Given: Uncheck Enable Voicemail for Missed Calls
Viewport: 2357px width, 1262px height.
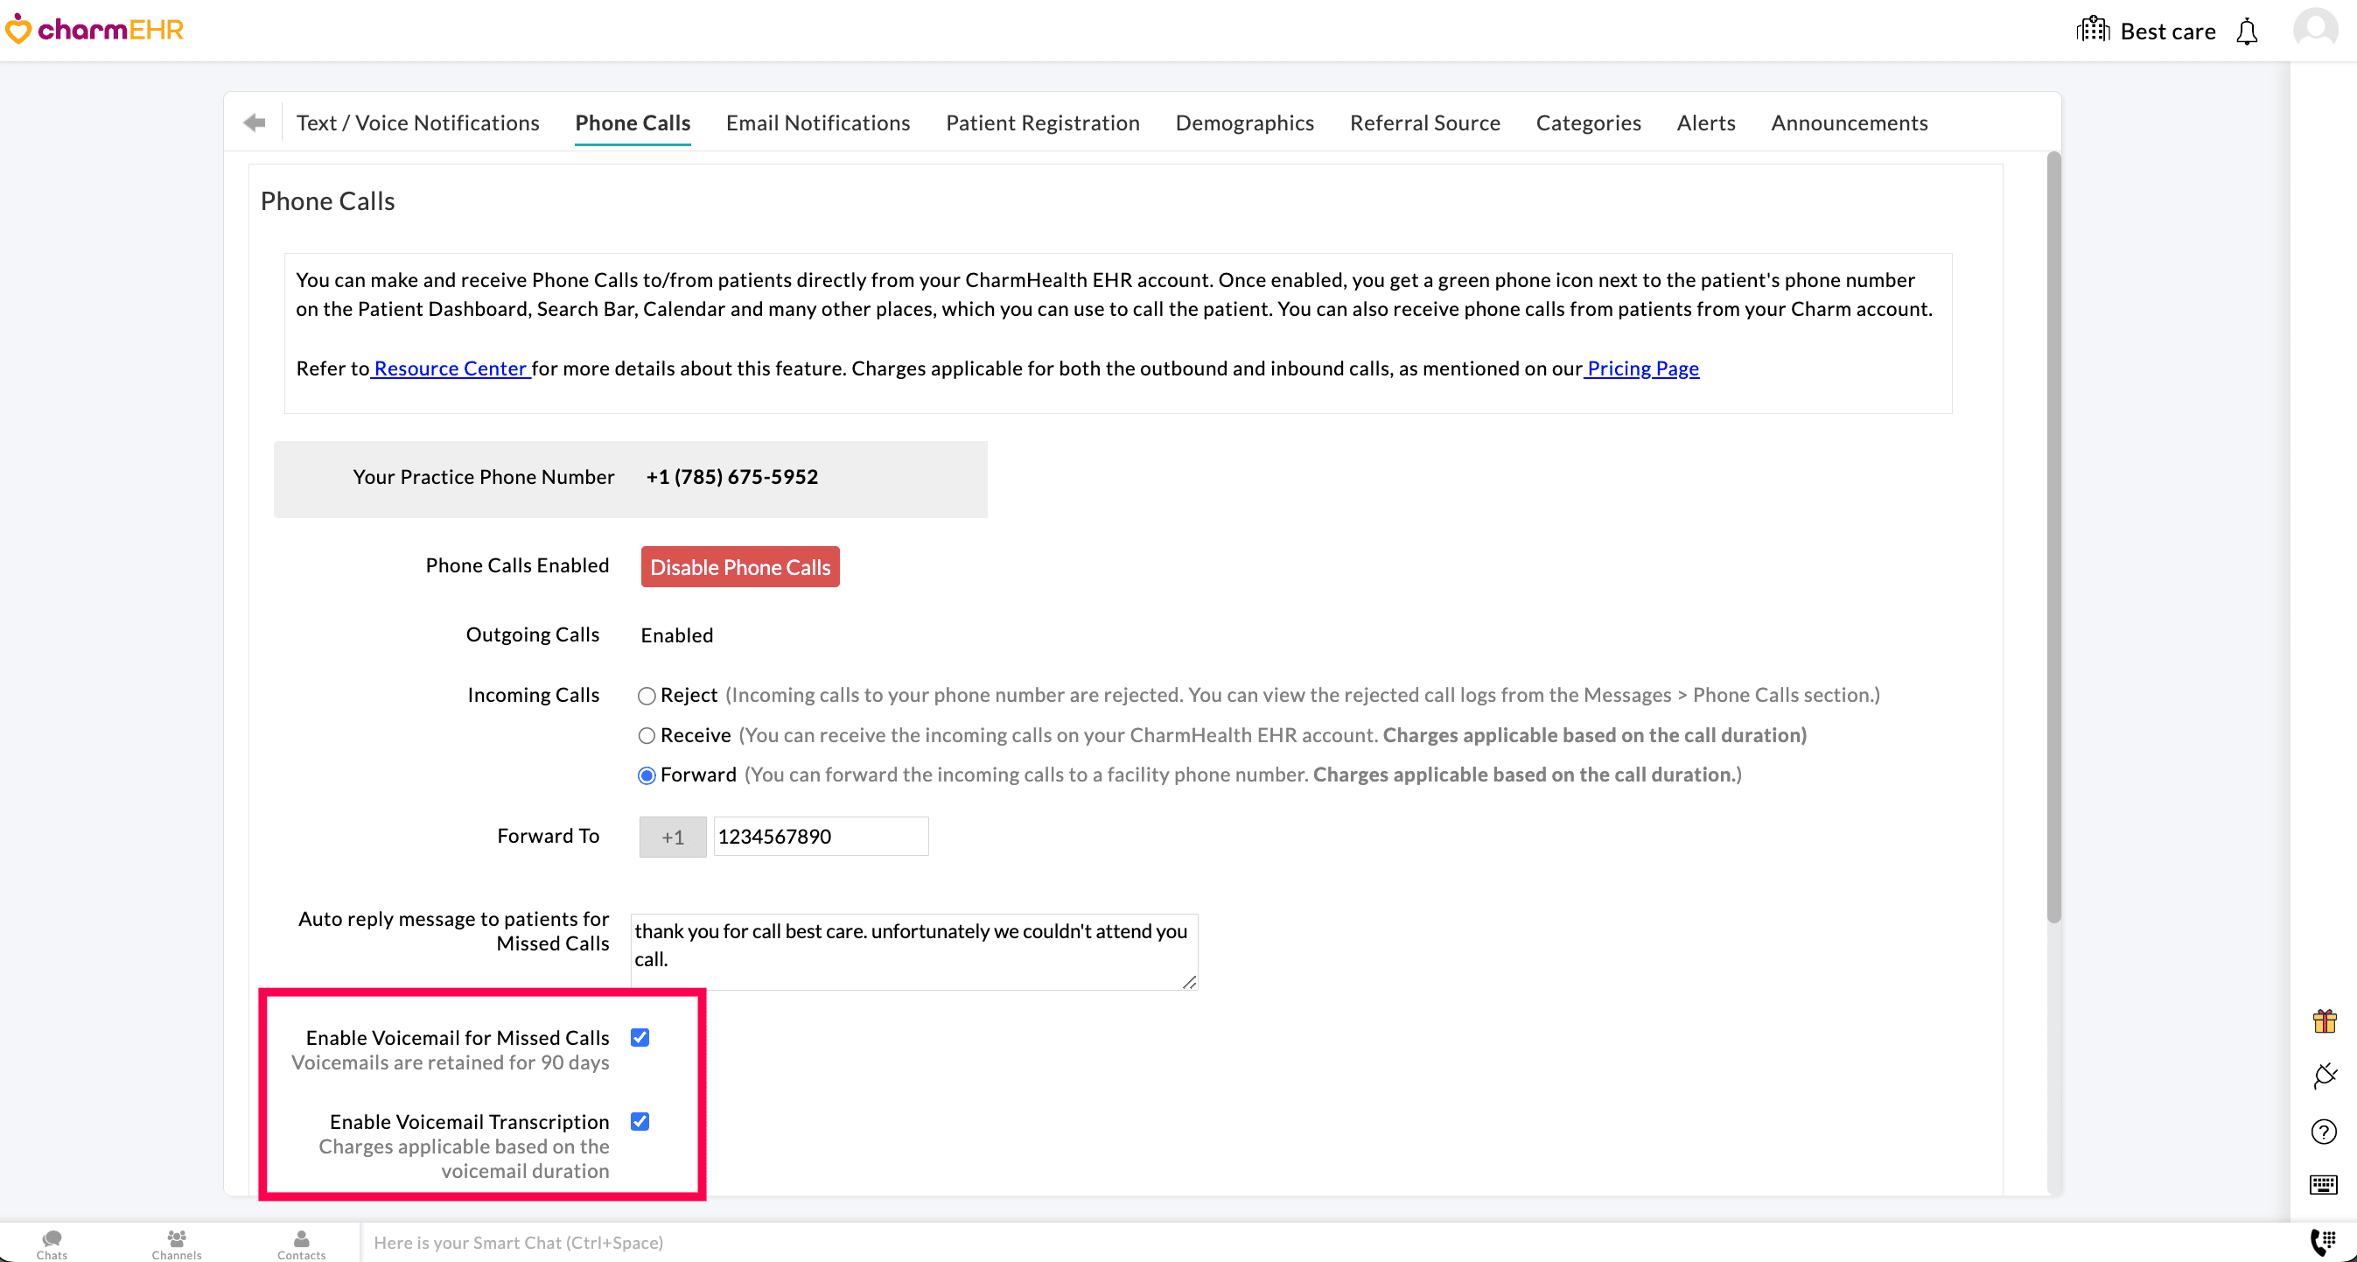Looking at the screenshot, I should click(640, 1037).
